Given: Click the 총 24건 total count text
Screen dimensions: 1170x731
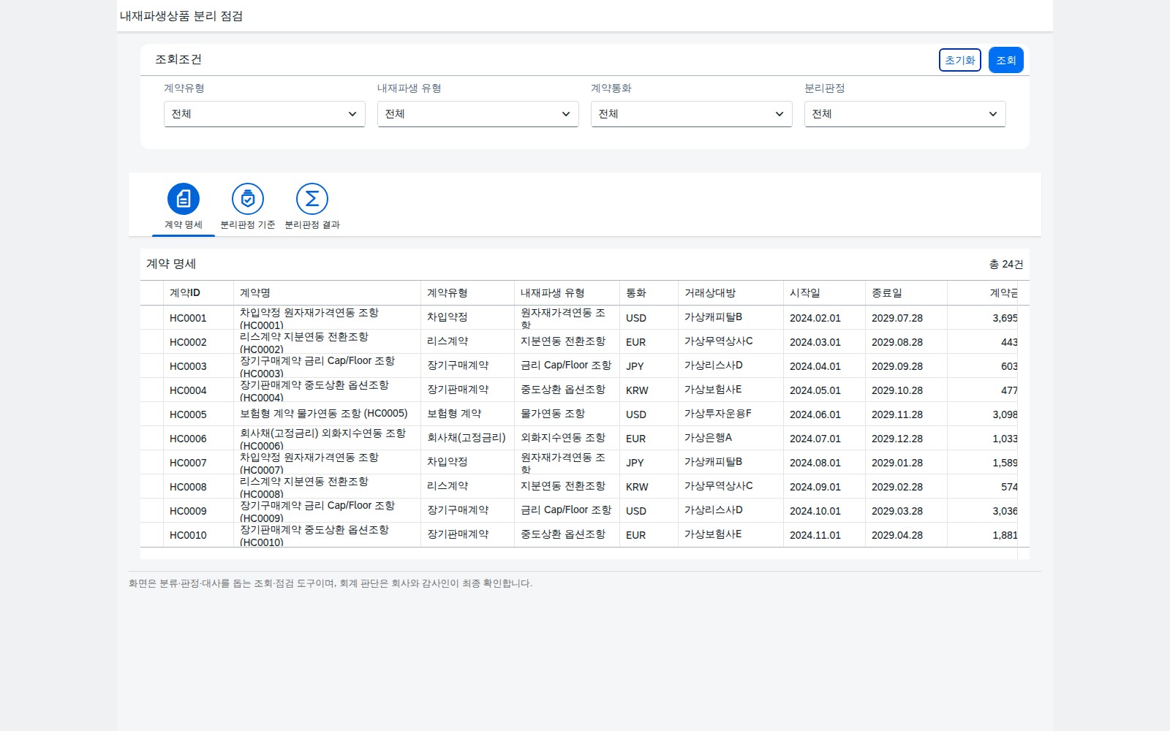Looking at the screenshot, I should pos(1006,264).
